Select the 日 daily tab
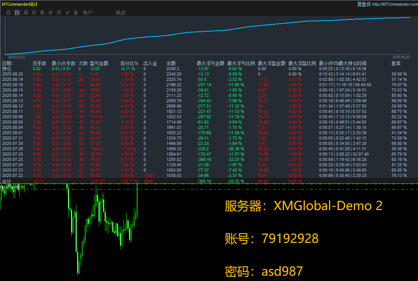This screenshot has width=418, height=281. [17, 13]
